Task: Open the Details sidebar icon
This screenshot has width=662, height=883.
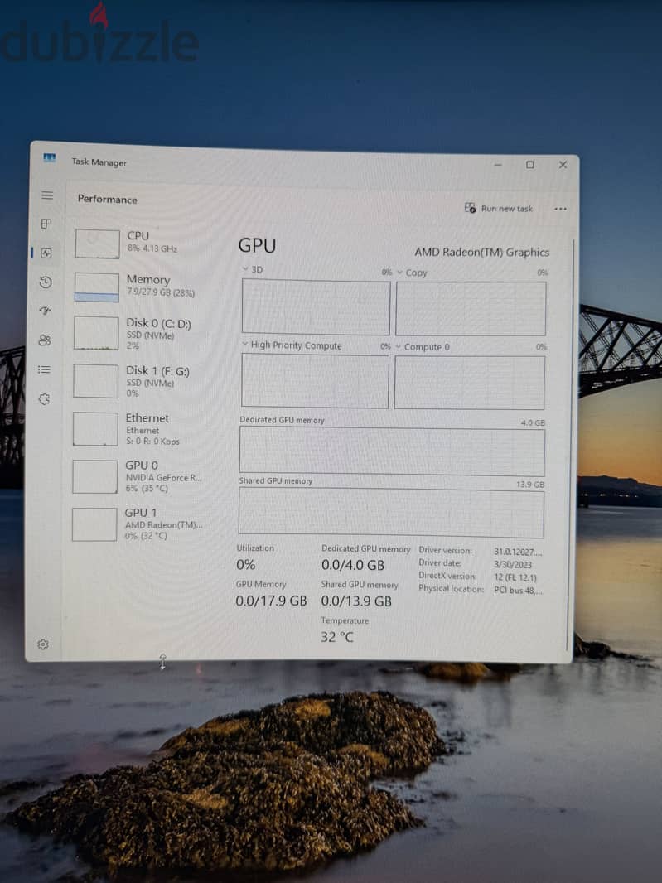Action: (44, 369)
